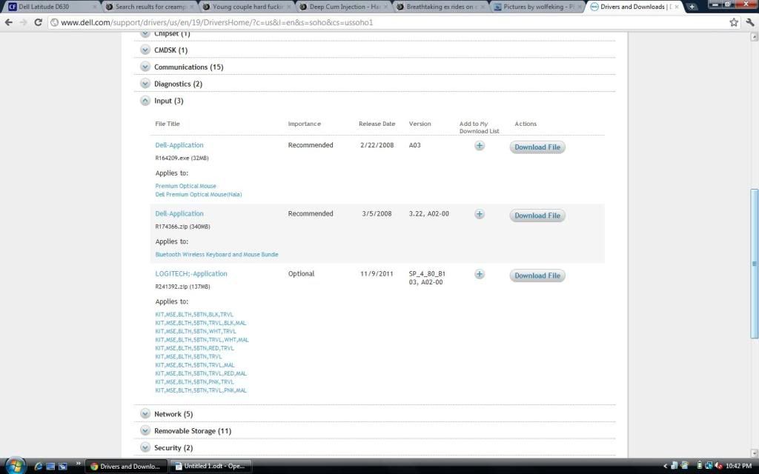Click the KIT,MSE,BLTH,5BTN,BLK,TRVL link
759x474 pixels.
(194, 314)
